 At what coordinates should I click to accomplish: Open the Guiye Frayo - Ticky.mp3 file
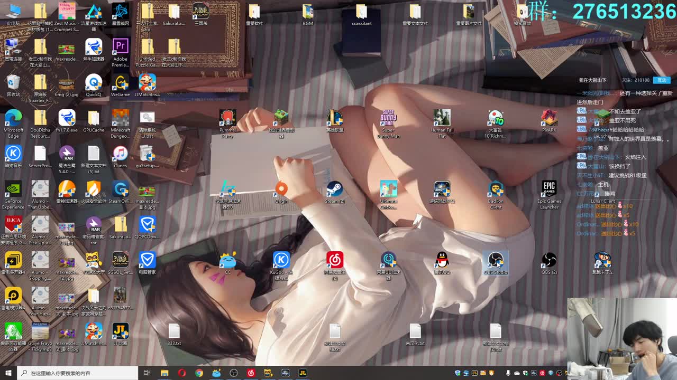point(40,338)
